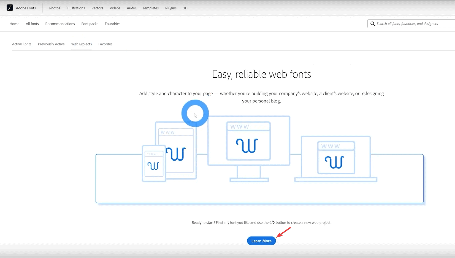This screenshot has height=258, width=455.
Task: Go to the Videos page
Action: tap(115, 8)
